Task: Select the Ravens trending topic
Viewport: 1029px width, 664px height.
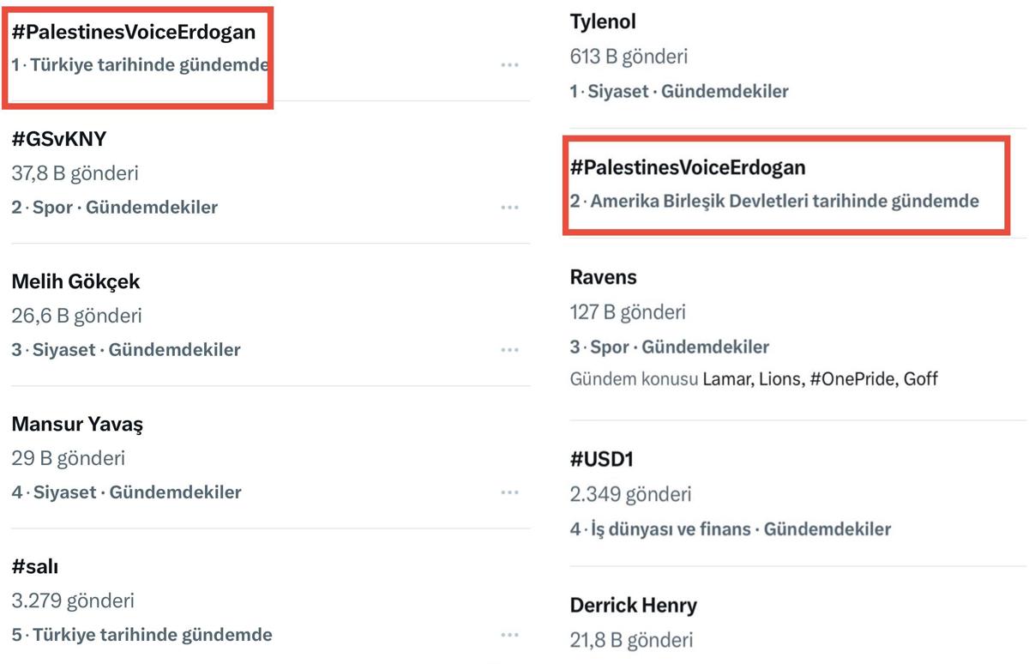Action: [x=604, y=277]
